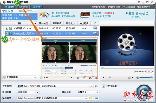Click the 43.28 MB output size cell
This screenshot has width=156, height=103.
pos(70,33)
